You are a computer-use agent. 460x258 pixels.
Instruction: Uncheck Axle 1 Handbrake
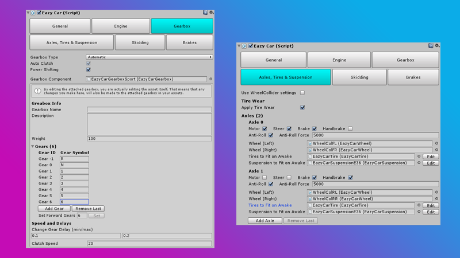pos(350,178)
